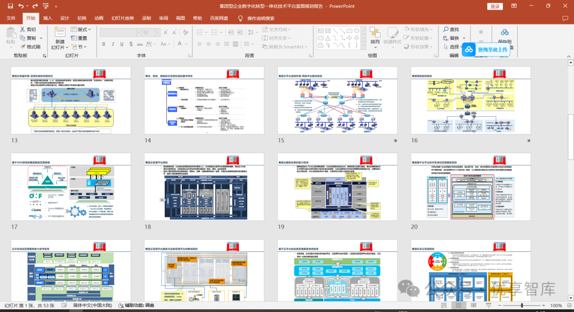Image resolution: width=574 pixels, height=312 pixels.
Task: Toggle Normal view in status bar
Action: click(444, 305)
